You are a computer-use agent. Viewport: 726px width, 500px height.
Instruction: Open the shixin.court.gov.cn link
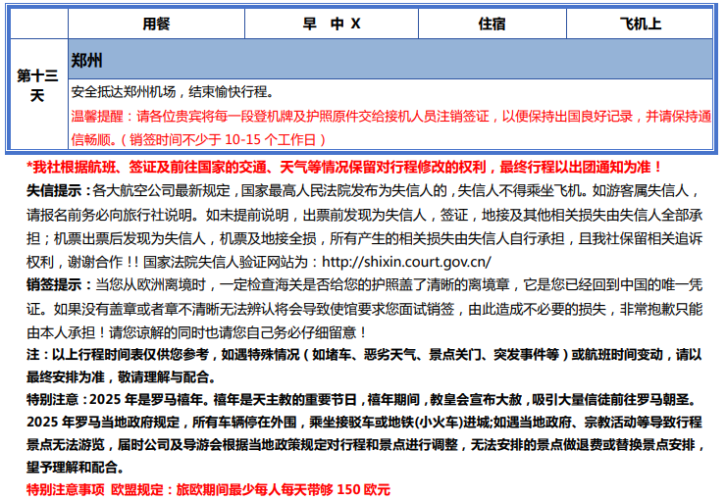click(x=406, y=262)
